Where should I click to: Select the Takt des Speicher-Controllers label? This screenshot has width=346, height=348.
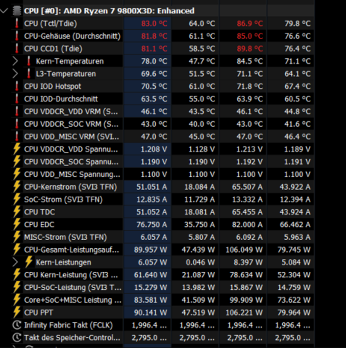[72, 338]
